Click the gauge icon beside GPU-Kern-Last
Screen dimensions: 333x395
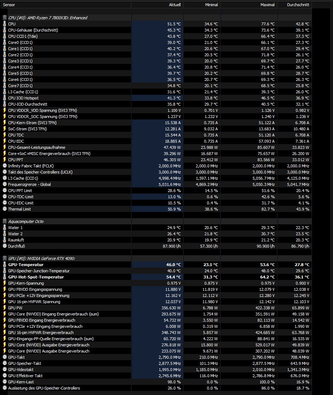(x=4, y=382)
